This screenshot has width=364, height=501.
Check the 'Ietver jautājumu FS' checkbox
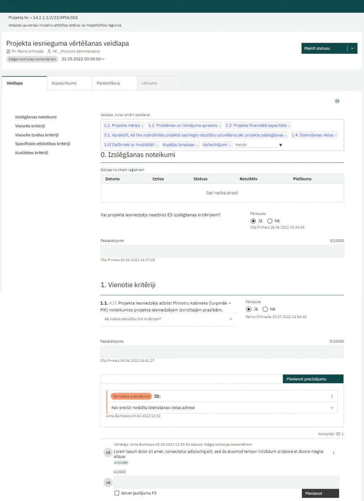(x=117, y=493)
